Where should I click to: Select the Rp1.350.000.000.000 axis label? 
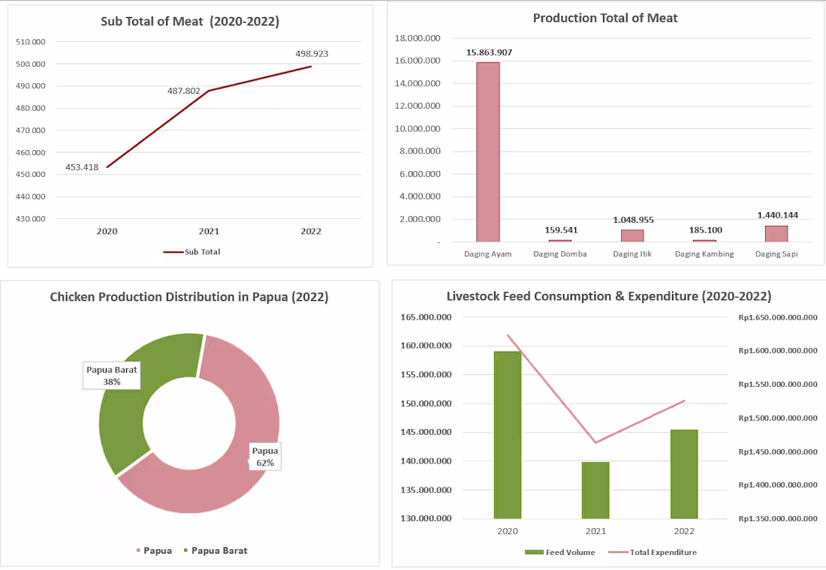tap(778, 519)
